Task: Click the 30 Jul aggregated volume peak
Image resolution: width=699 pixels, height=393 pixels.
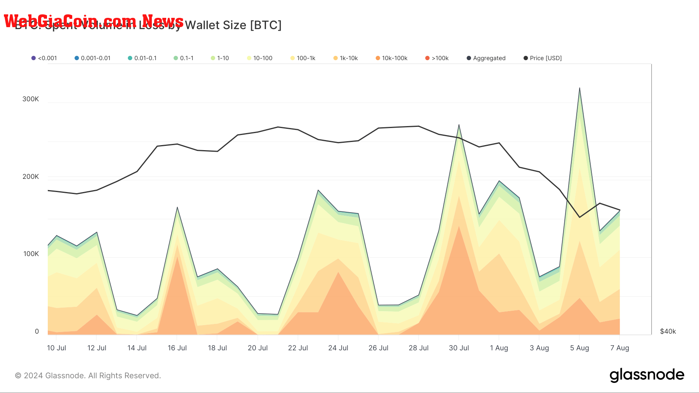Action: 459,125
